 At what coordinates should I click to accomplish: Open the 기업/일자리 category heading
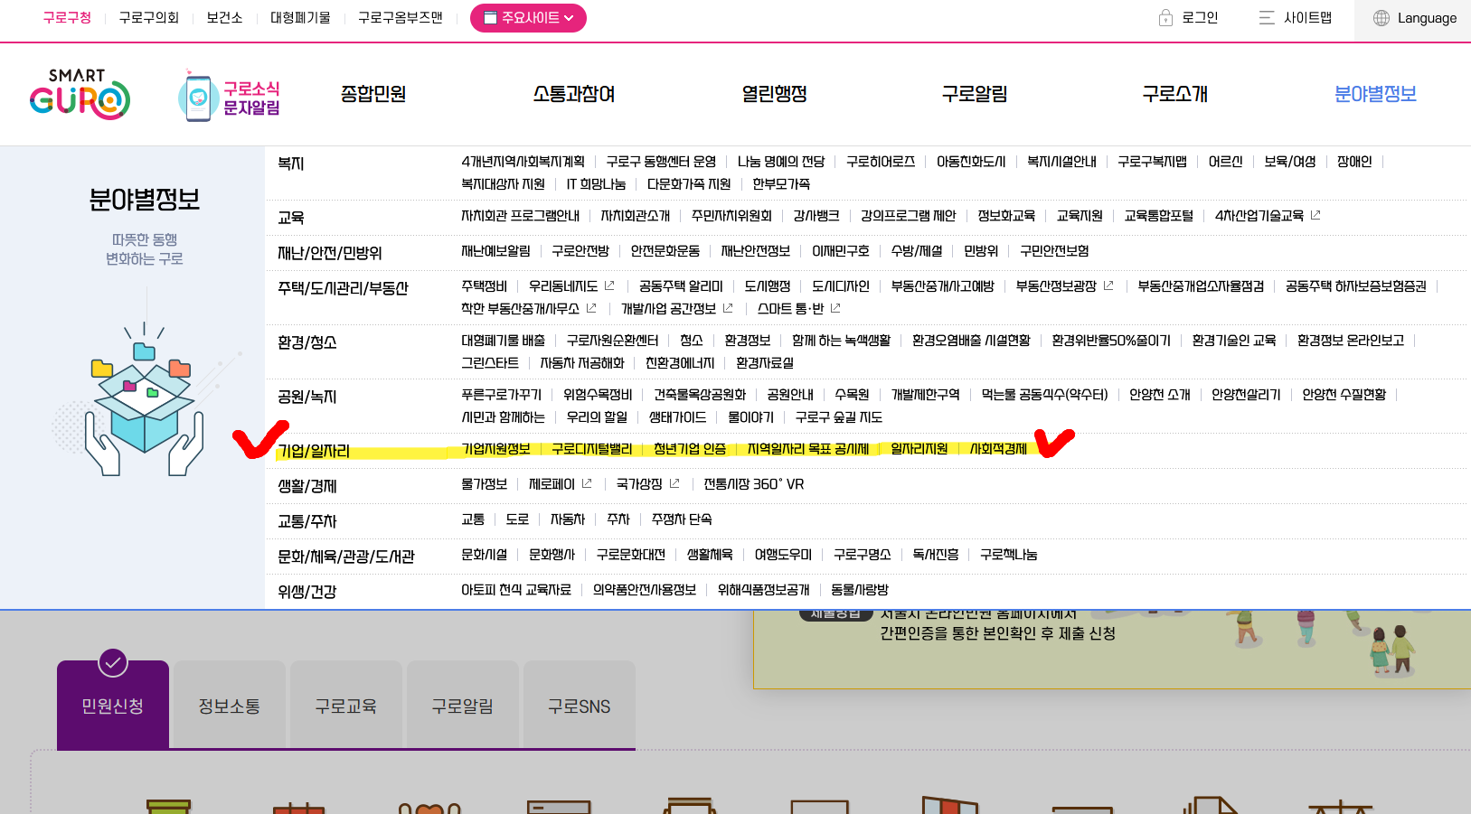(314, 450)
